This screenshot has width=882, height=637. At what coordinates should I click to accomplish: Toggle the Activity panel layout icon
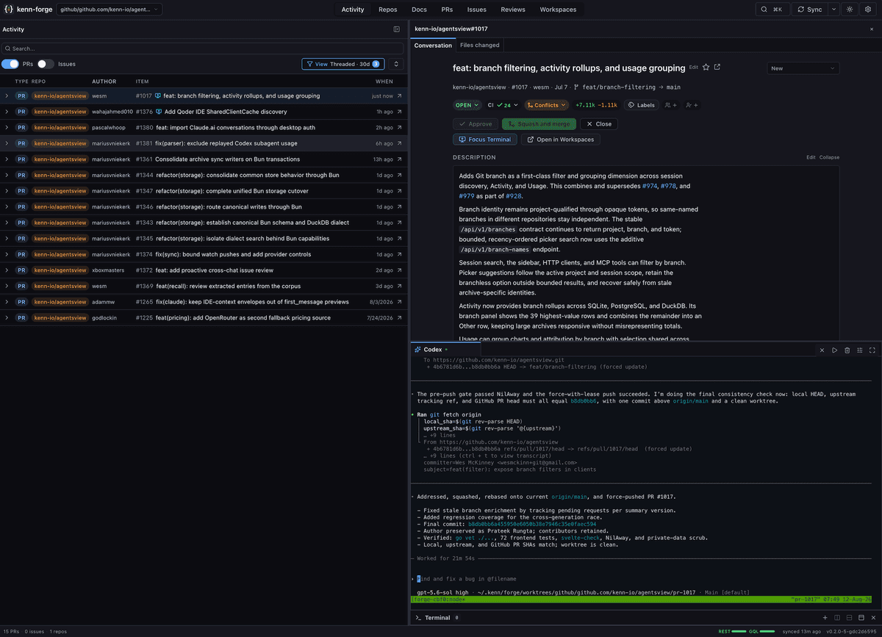click(397, 29)
